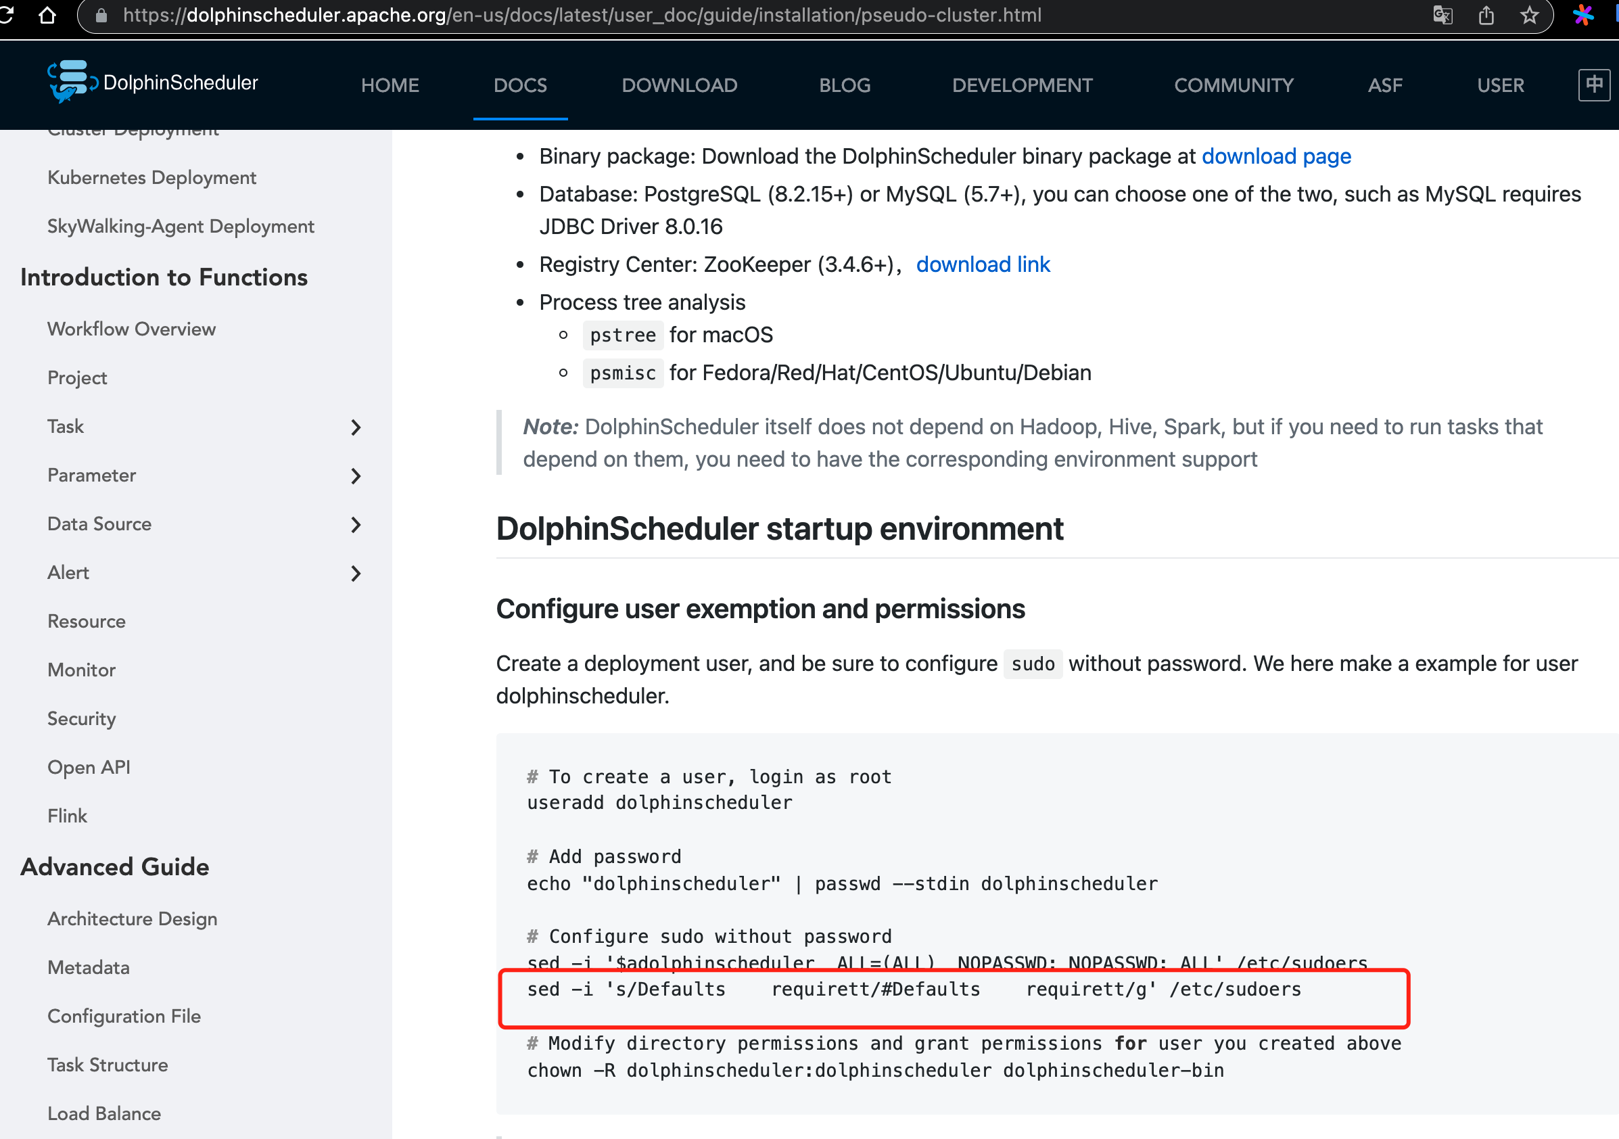Reload the current page
The width and height of the screenshot is (1619, 1139).
tap(7, 15)
